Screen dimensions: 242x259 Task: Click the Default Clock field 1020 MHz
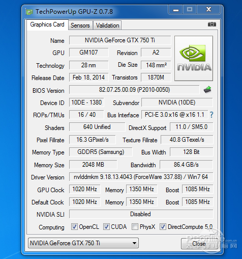(x=84, y=202)
